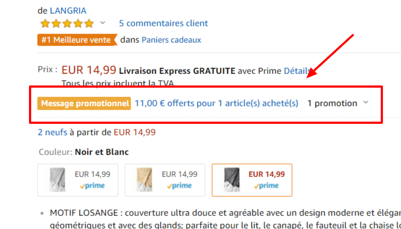Click the chevron next to 1 promotion
Screen dimensions: 401x229
[366, 103]
